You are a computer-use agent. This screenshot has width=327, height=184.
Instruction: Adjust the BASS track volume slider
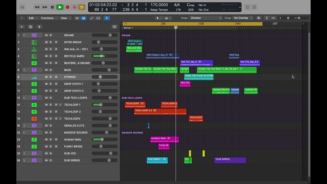tap(104, 70)
